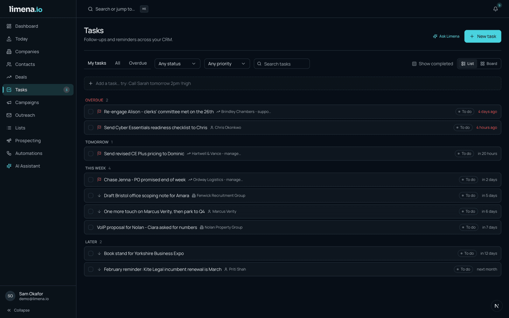The width and height of the screenshot is (509, 318).
Task: Complete Draft Bristol office scoping task
Action: 91,196
